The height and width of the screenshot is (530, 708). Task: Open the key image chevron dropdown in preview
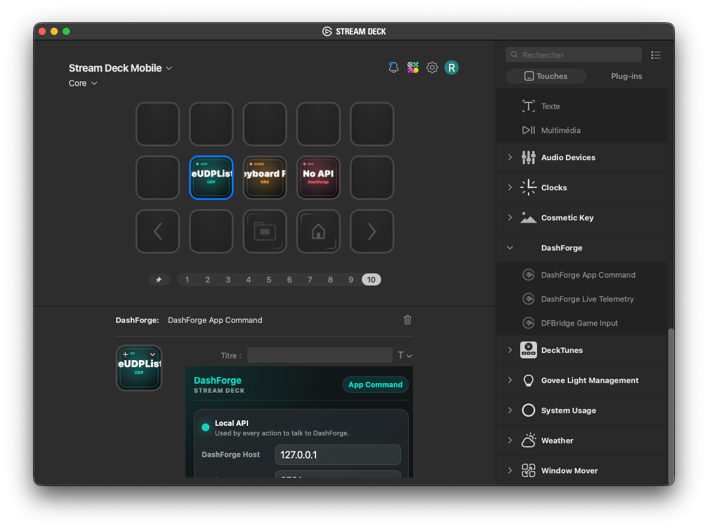point(153,355)
